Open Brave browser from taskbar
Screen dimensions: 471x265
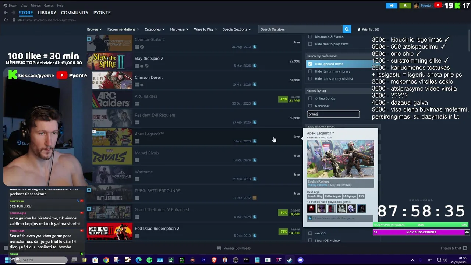tap(214, 260)
